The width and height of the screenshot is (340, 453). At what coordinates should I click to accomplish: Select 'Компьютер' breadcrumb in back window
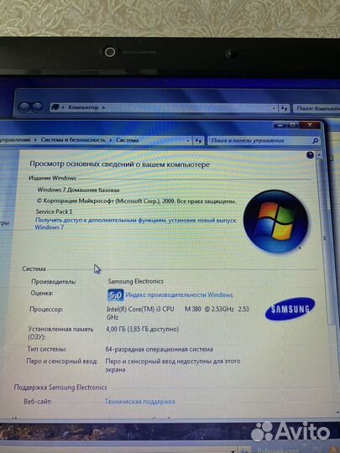tap(83, 107)
